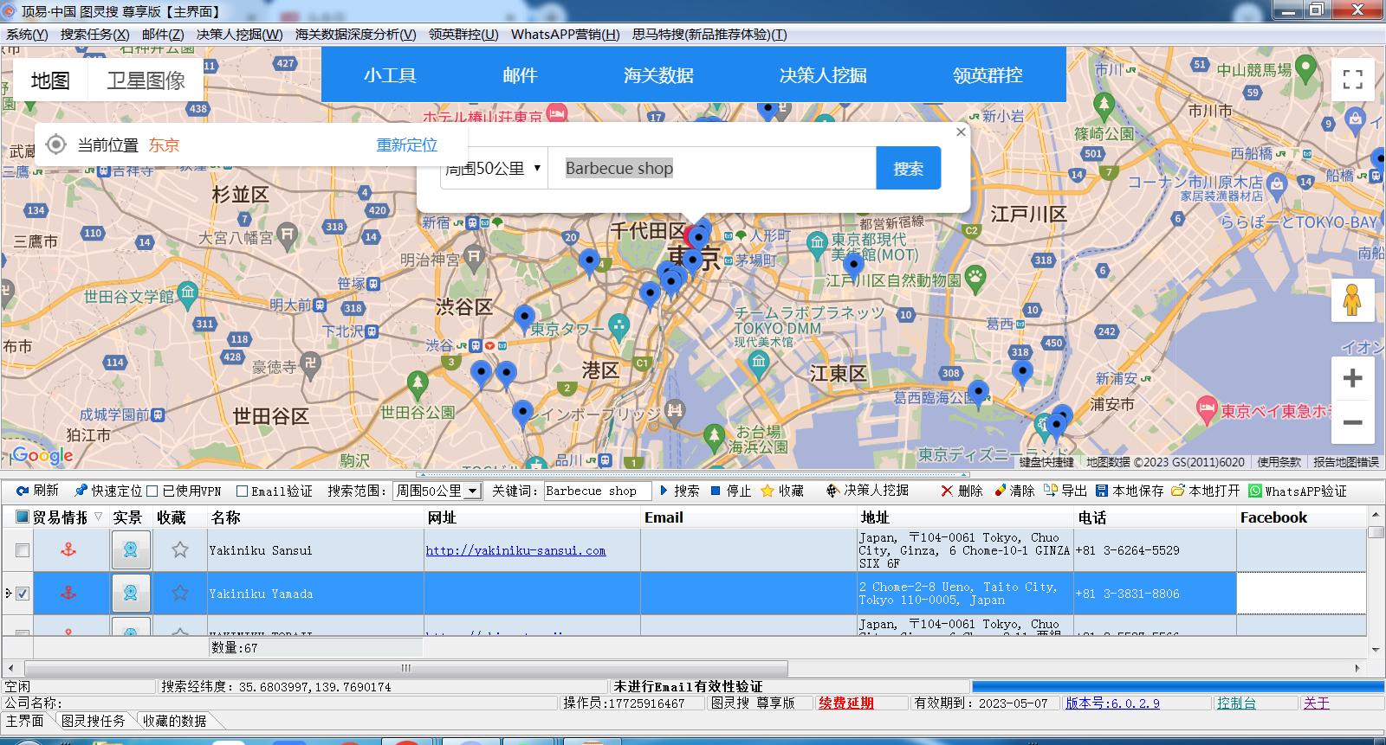Uncheck the Yakiniku Yamada row checkbox

point(23,594)
